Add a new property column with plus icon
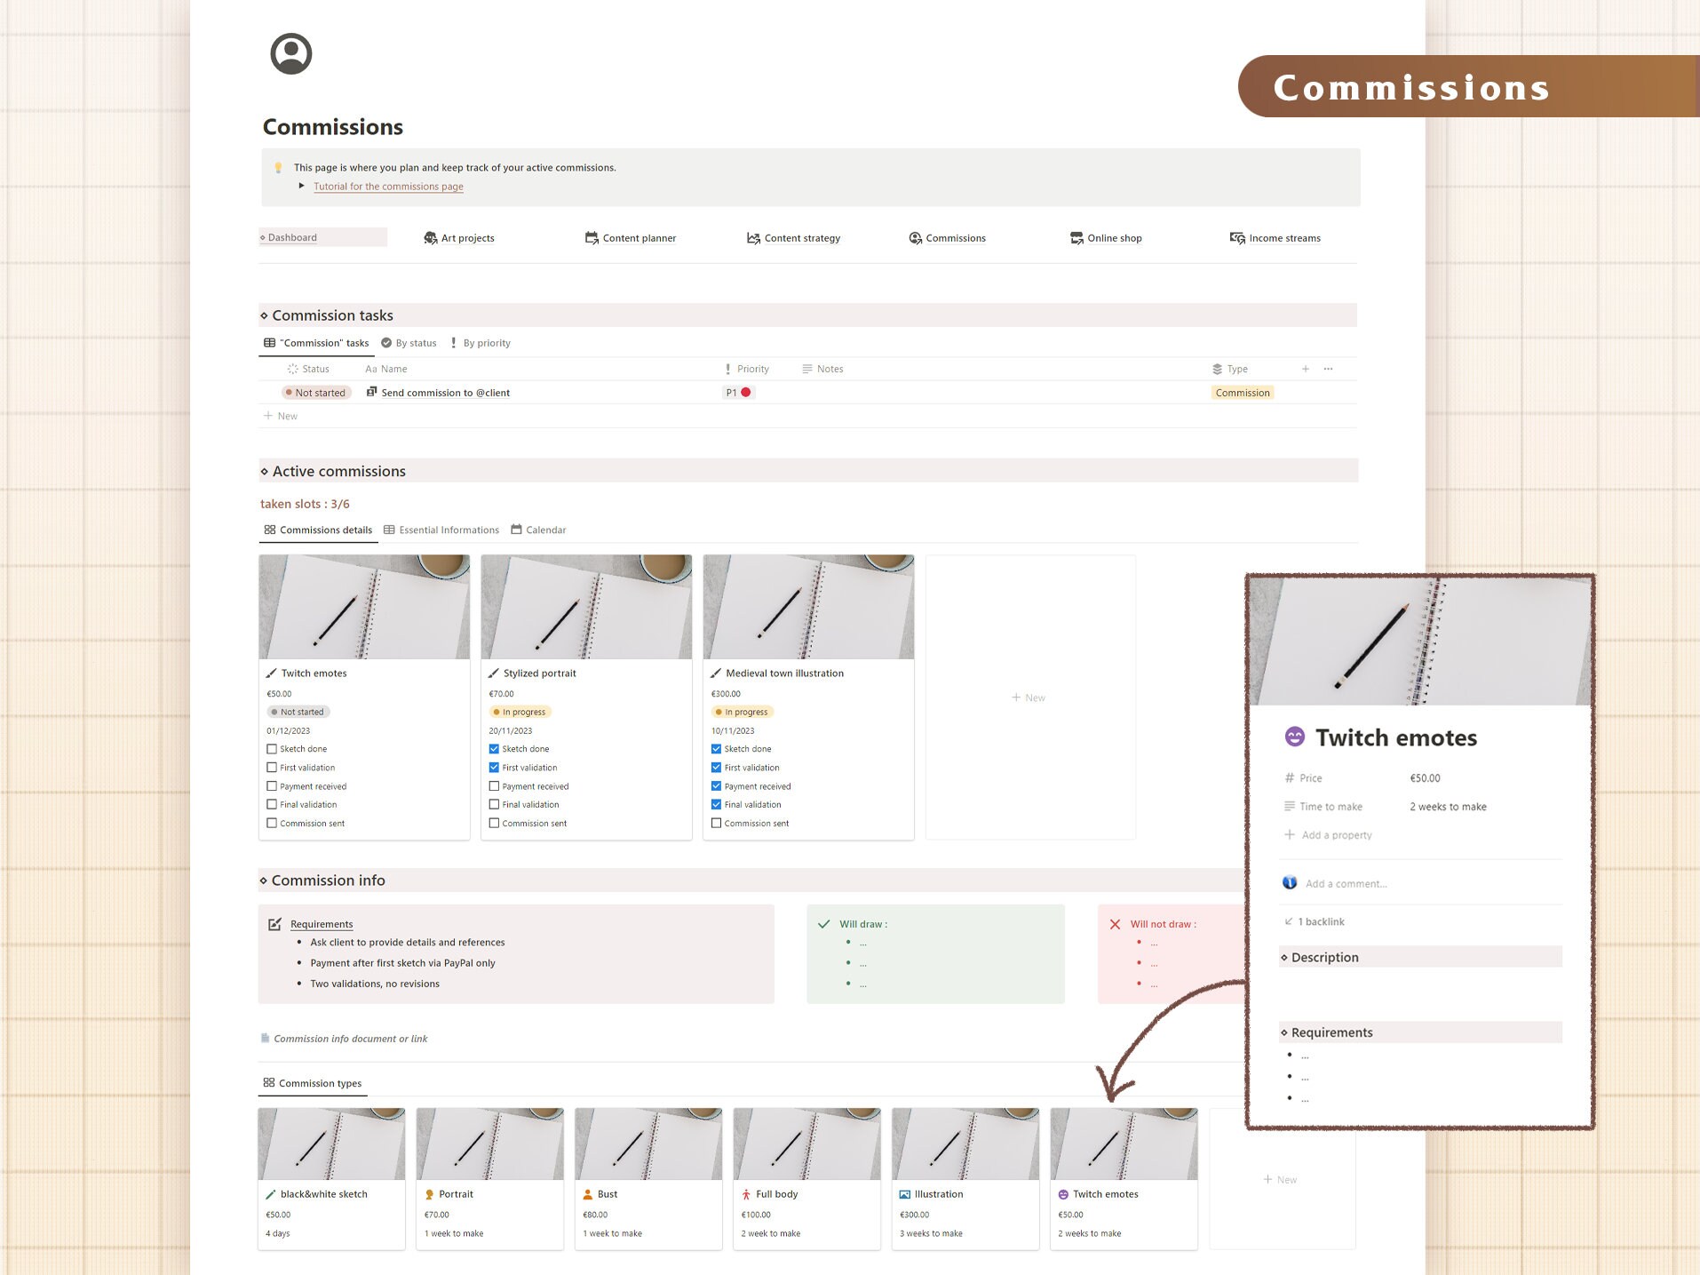This screenshot has height=1275, width=1700. pos(1306,368)
